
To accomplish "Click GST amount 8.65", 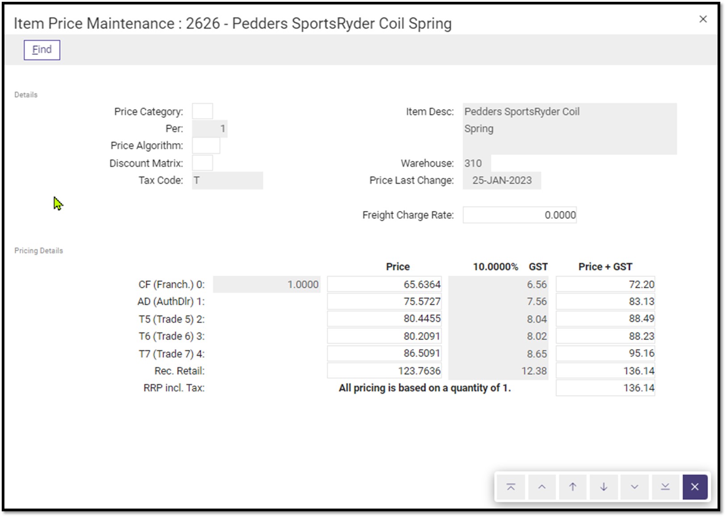I will pos(498,353).
